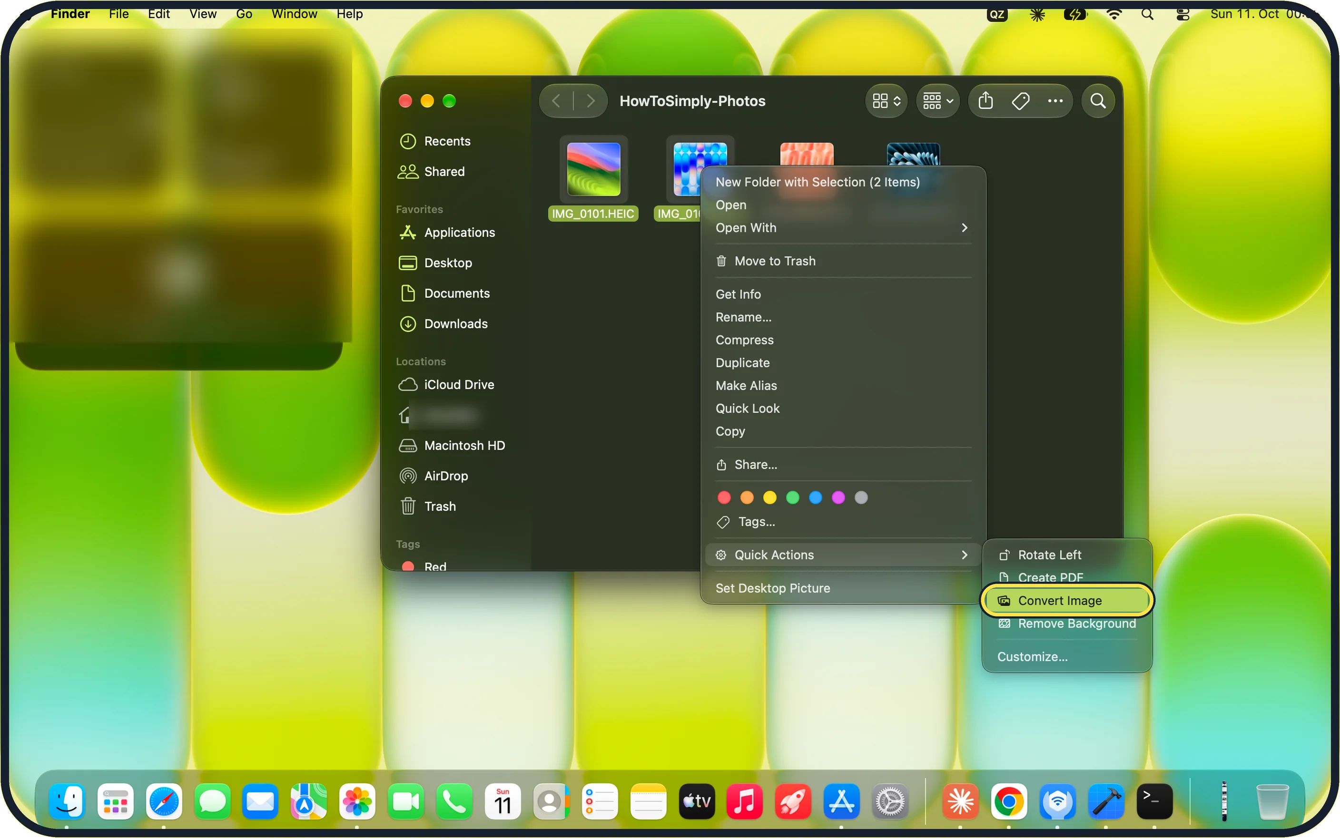Image resolution: width=1340 pixels, height=838 pixels.
Task: Click the Share toolbar icon
Action: coord(985,101)
